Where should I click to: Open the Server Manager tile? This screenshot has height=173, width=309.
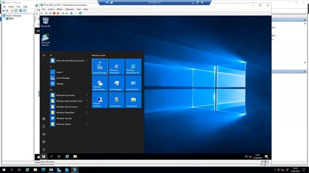pos(100,66)
